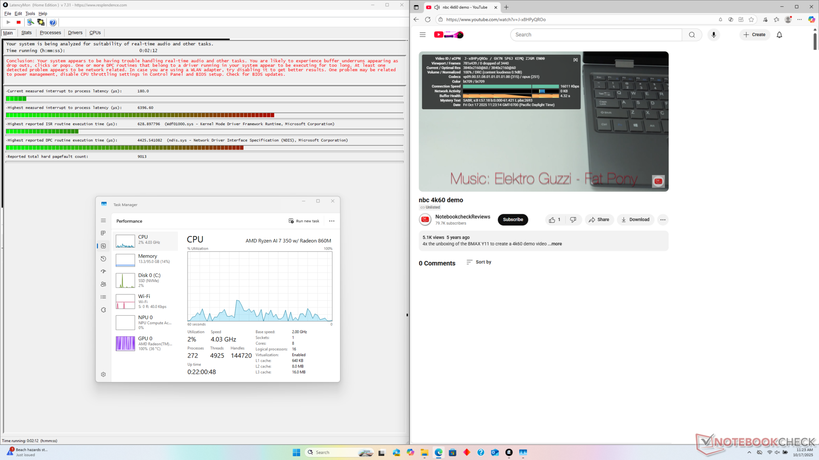Click Run new task in Task Manager
This screenshot has width=819, height=460.
[304, 221]
